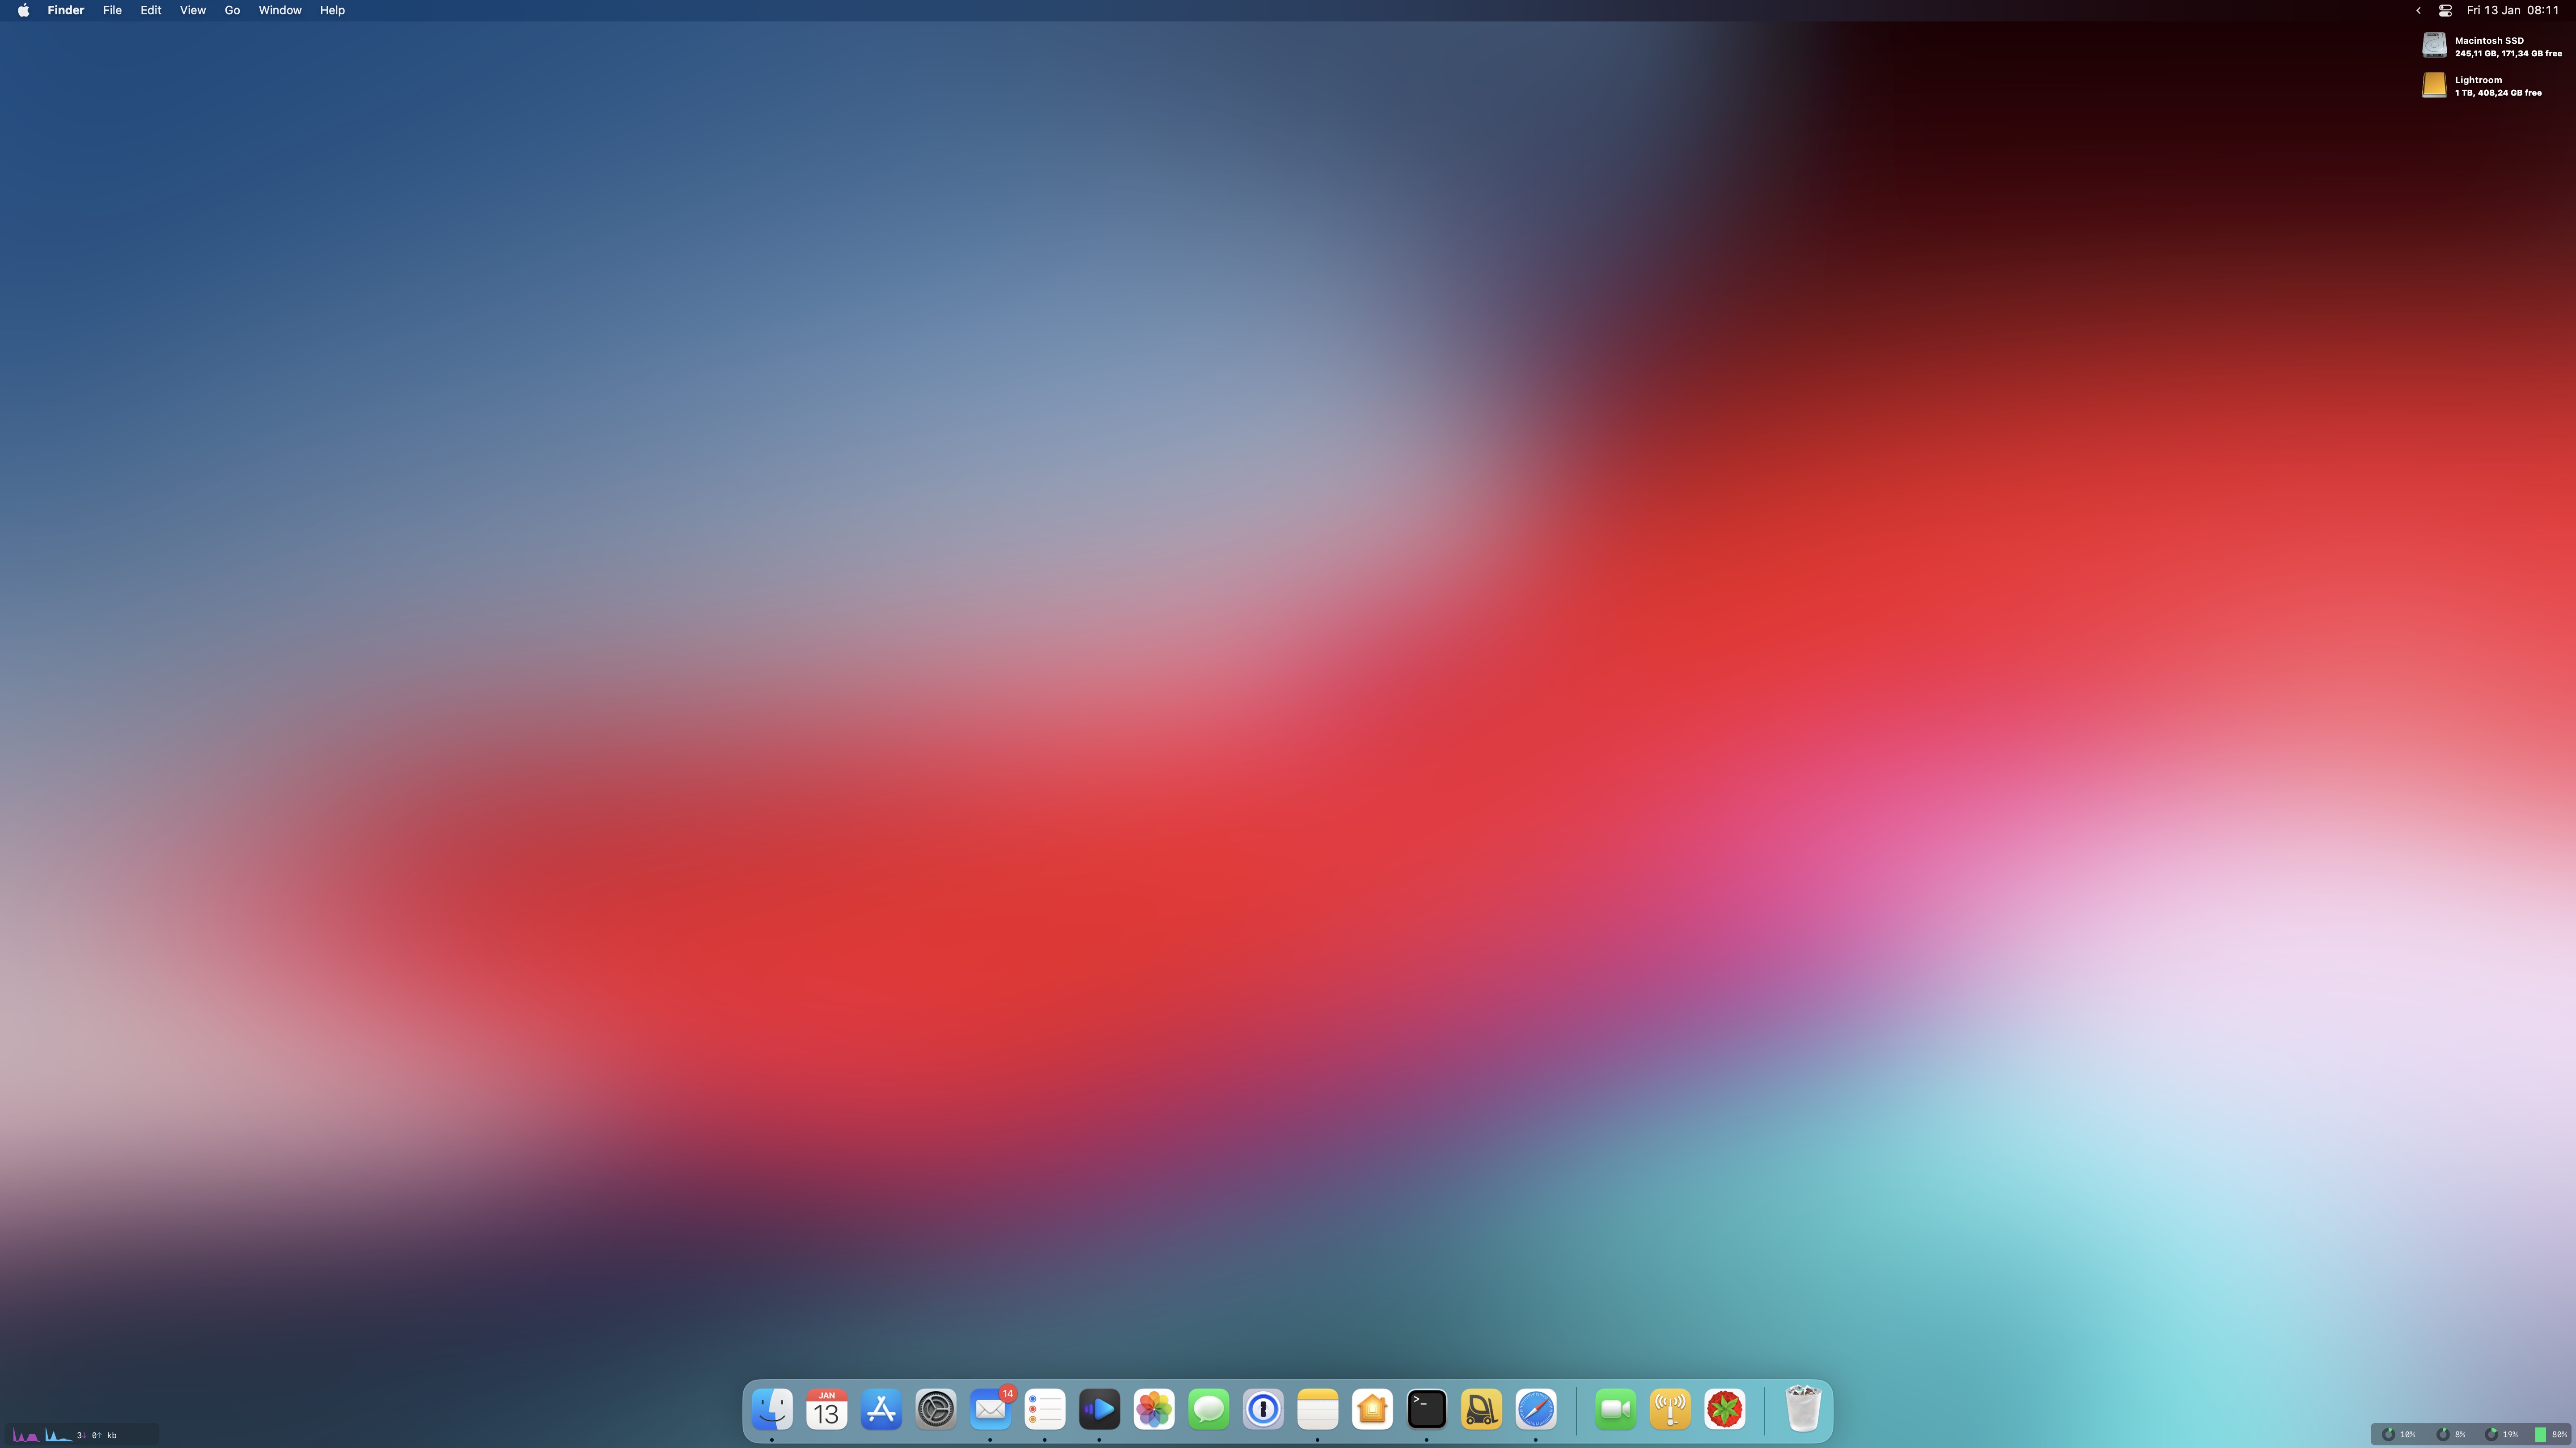Open Finder from the Dock
Viewport: 2576px width, 1448px height.
tap(772, 1409)
